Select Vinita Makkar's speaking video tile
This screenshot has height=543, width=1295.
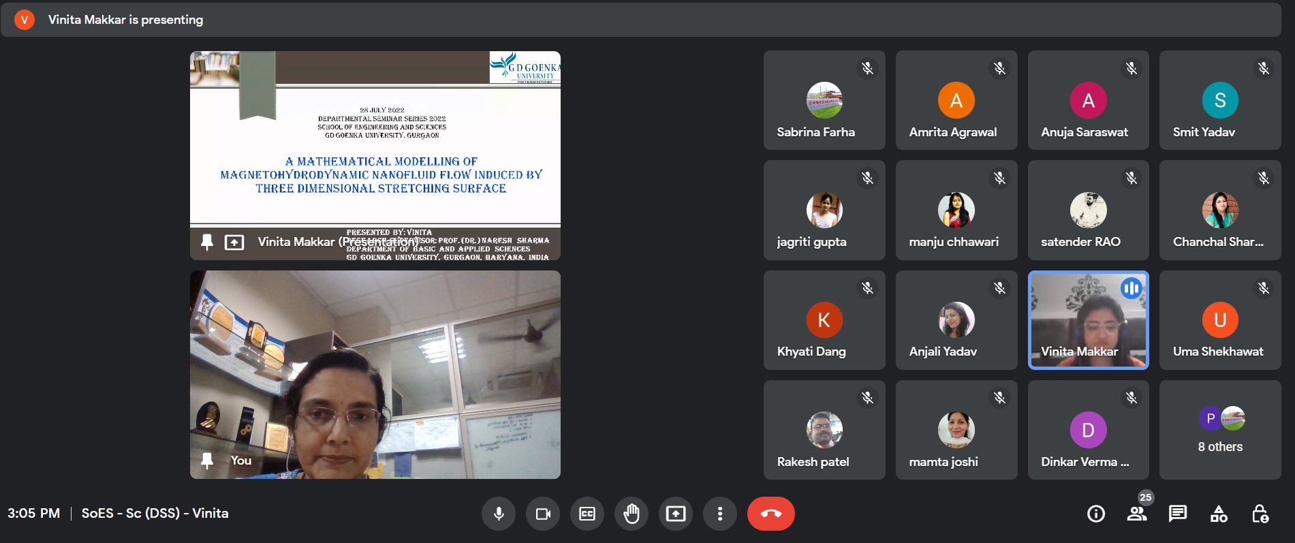pos(1088,320)
